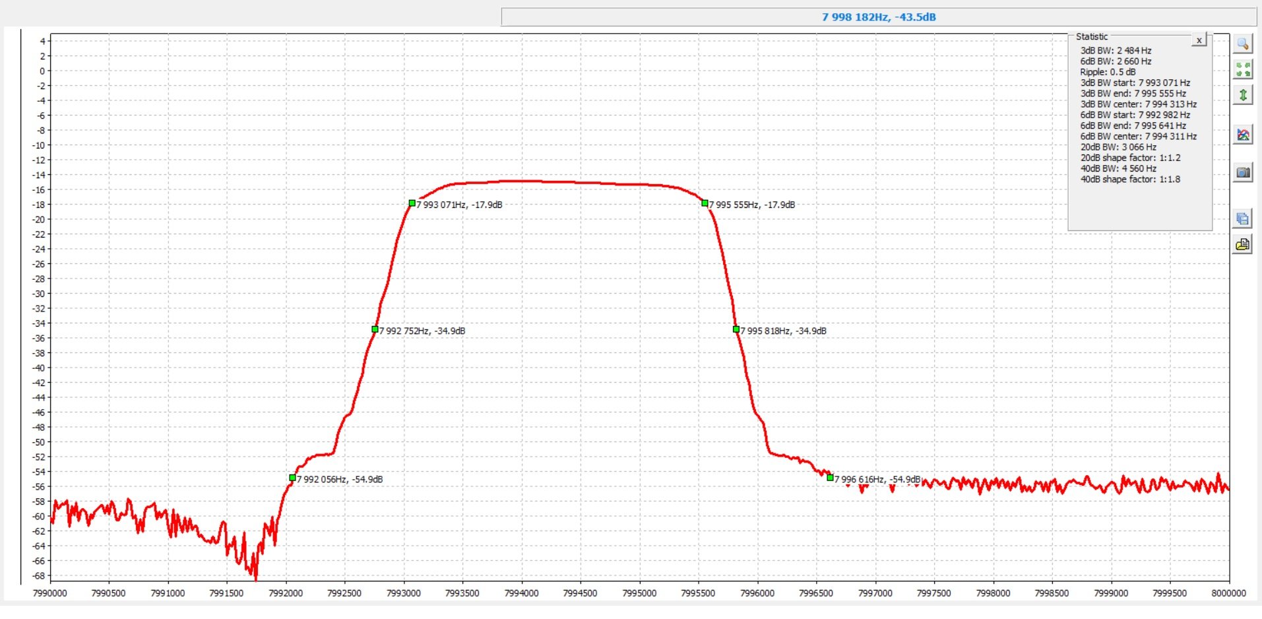Click the 40dB shape factor statistic line
The width and height of the screenshot is (1262, 619).
[x=1129, y=179]
